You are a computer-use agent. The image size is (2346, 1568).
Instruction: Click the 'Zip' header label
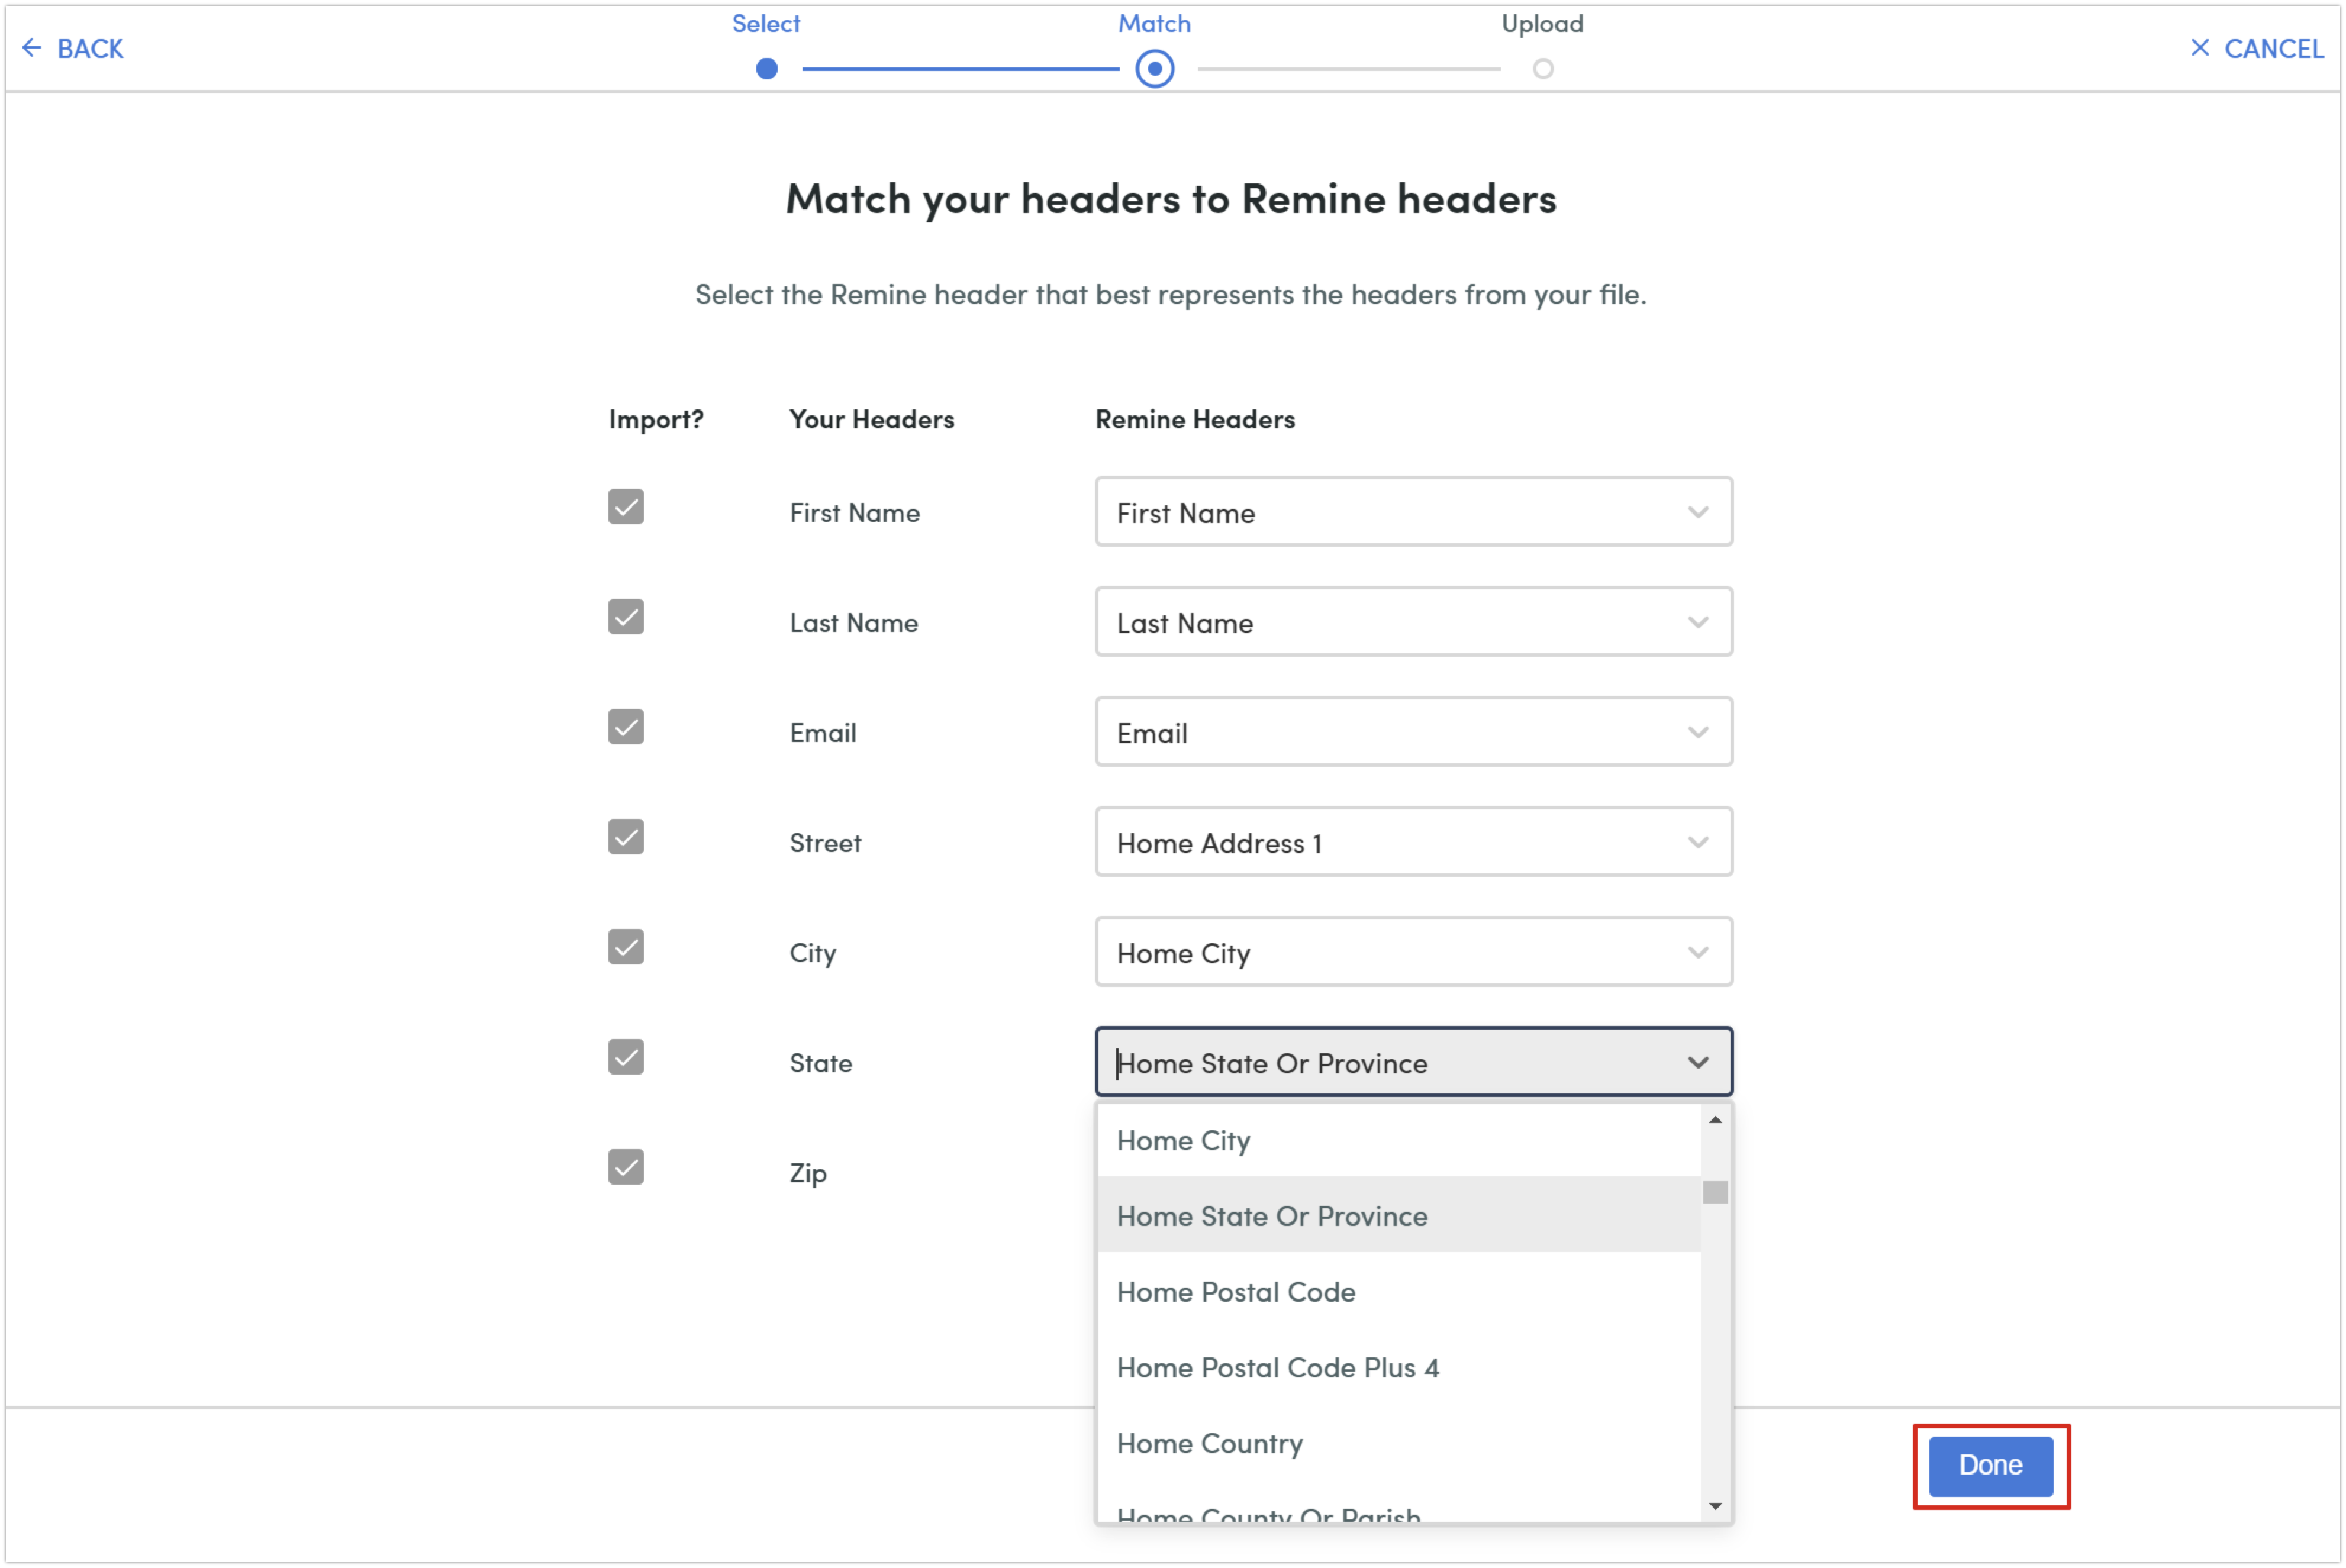808,1173
